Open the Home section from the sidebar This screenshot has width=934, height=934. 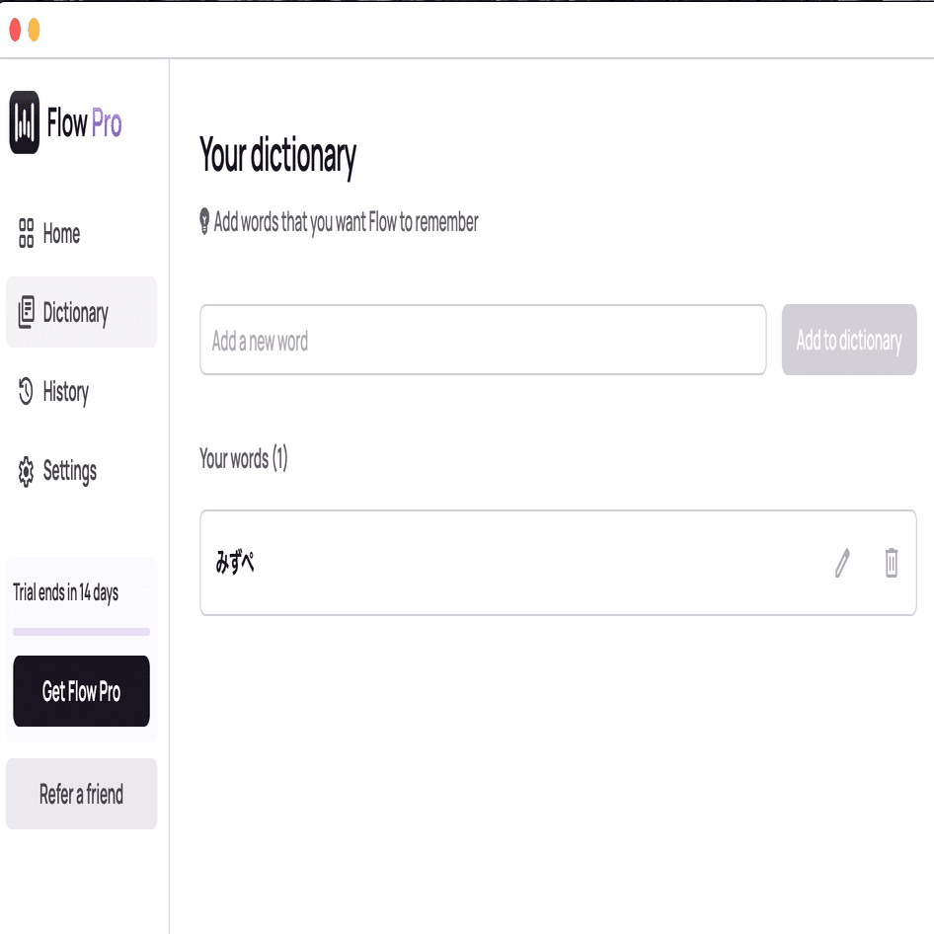coord(61,234)
